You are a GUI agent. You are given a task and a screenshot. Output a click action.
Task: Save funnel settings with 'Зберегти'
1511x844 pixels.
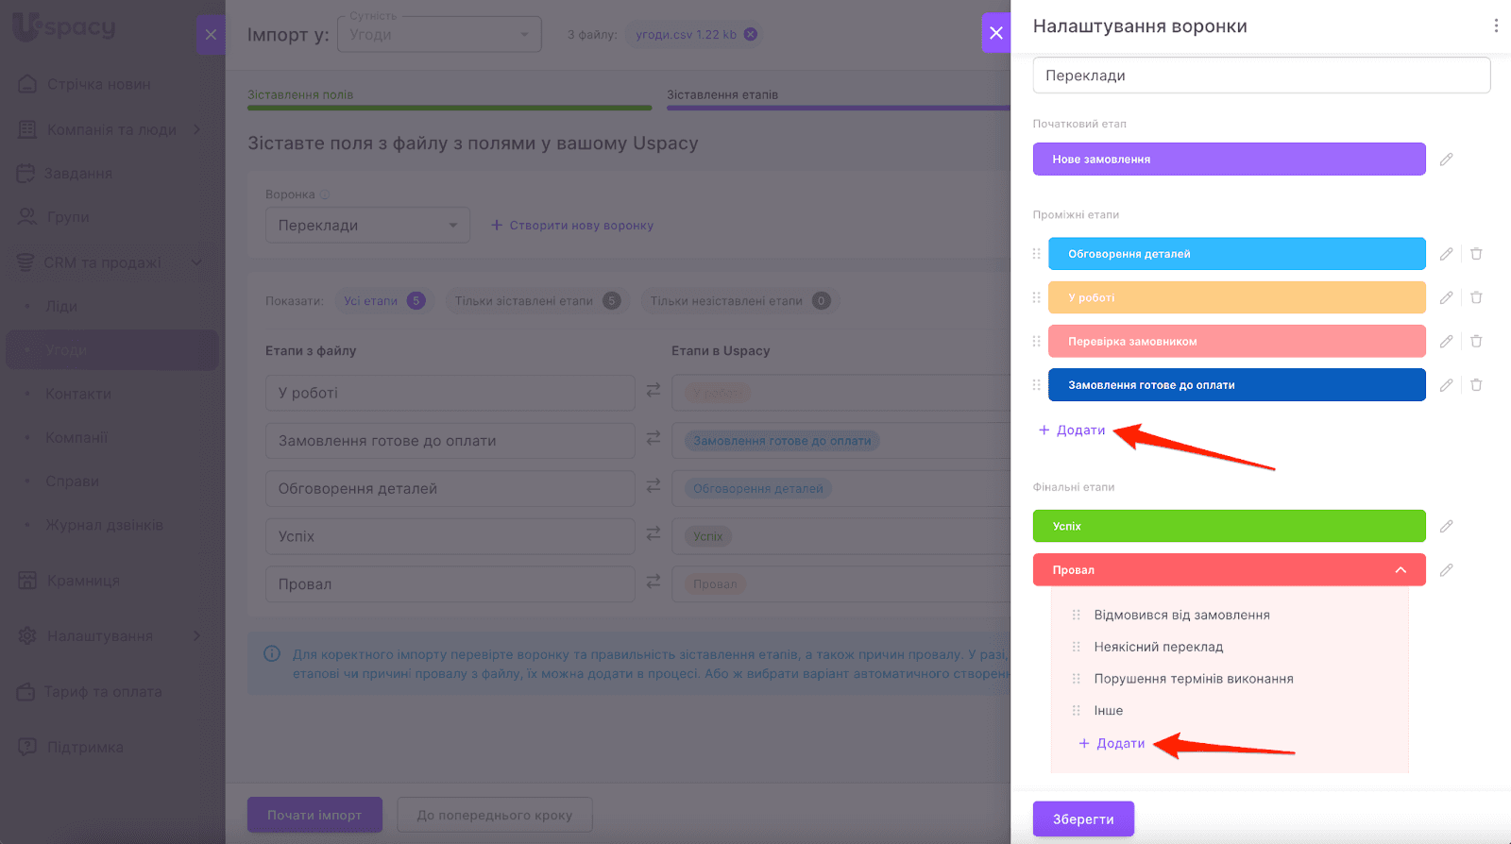click(x=1083, y=819)
